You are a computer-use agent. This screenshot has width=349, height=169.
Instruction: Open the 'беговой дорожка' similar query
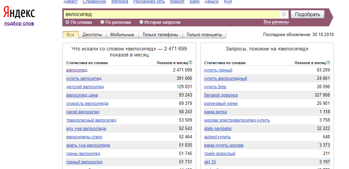pos(221,95)
